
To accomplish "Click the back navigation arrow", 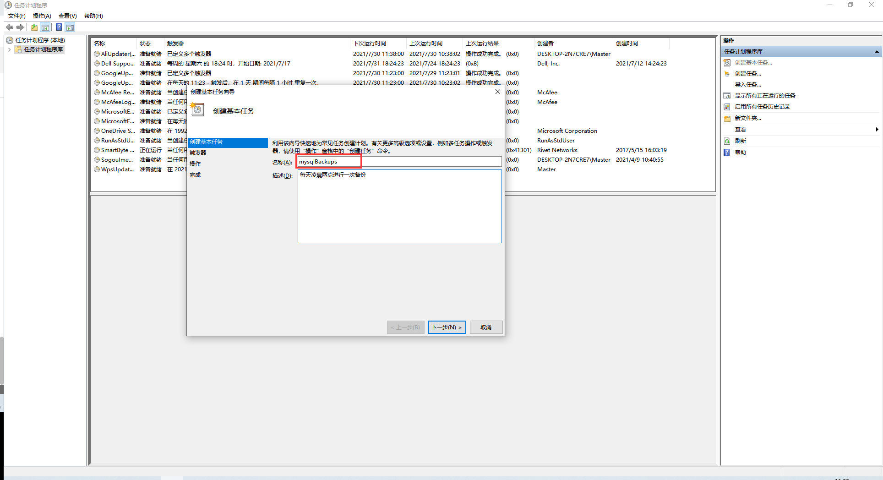I will click(x=10, y=27).
